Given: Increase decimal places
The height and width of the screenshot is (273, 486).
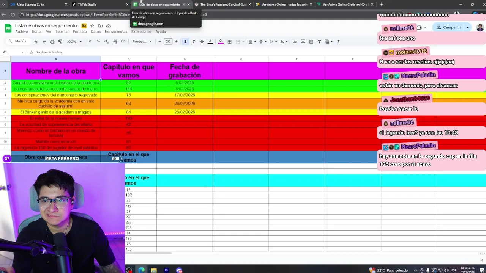Looking at the screenshot, I should click(x=115, y=42).
